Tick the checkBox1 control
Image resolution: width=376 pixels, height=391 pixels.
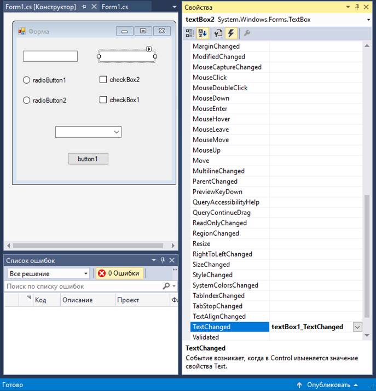coord(103,100)
